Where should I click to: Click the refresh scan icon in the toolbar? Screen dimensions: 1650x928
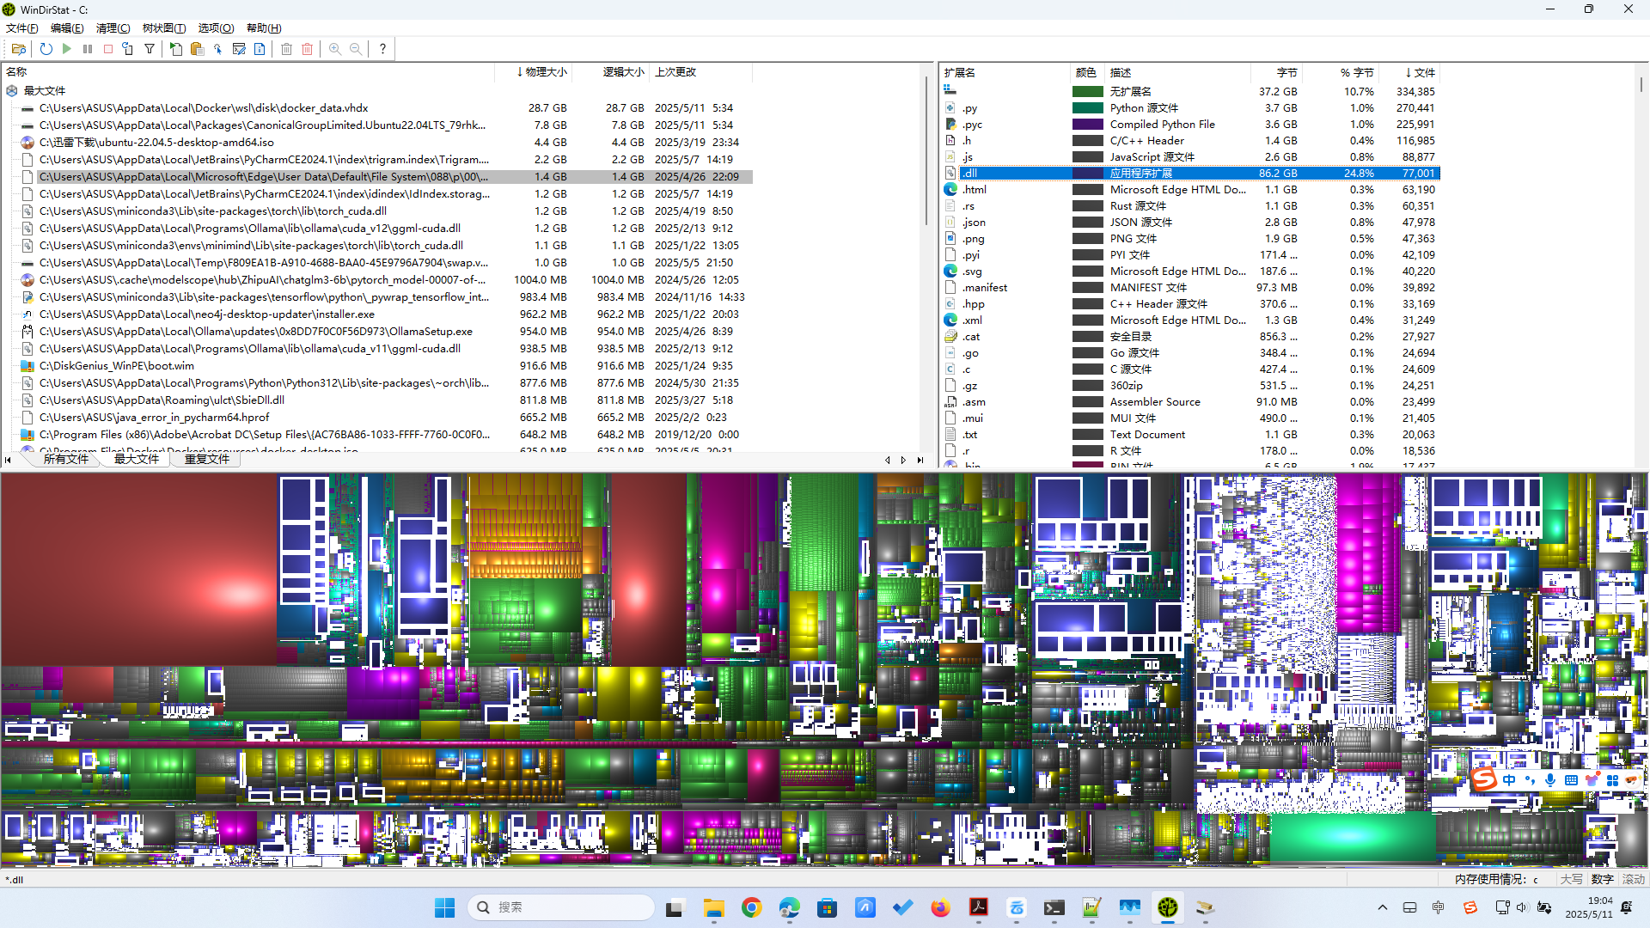pos(46,49)
